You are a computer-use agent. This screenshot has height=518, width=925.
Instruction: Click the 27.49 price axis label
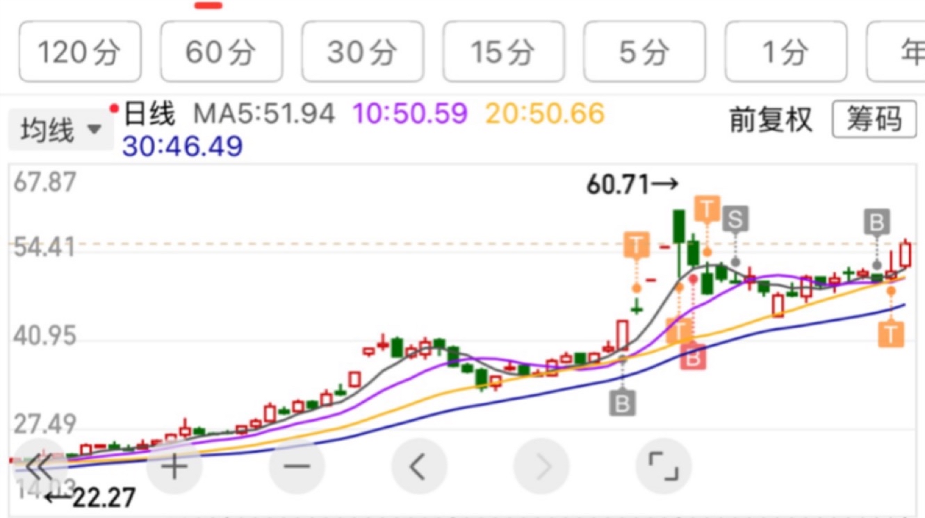click(x=44, y=425)
